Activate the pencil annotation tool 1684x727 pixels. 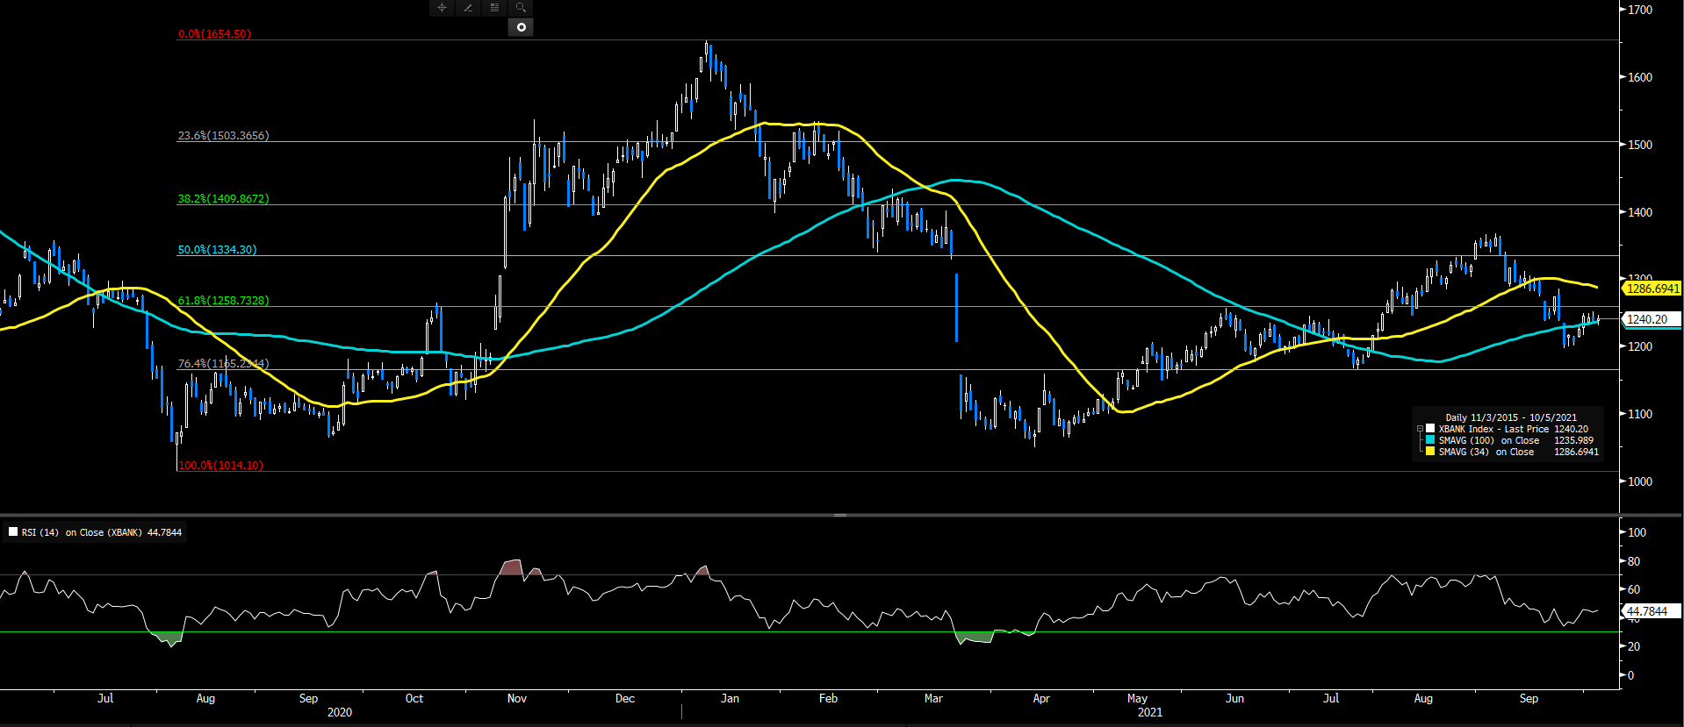click(x=468, y=8)
